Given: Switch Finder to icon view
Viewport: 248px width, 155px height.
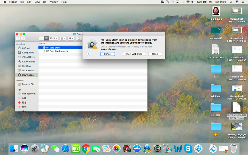Looking at the screenshot, I should pos(41,38).
